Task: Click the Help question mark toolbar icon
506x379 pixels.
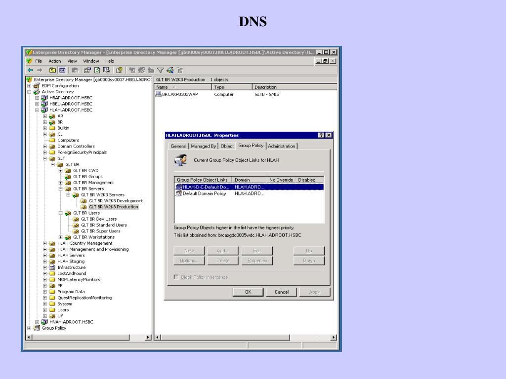Action: click(x=119, y=70)
